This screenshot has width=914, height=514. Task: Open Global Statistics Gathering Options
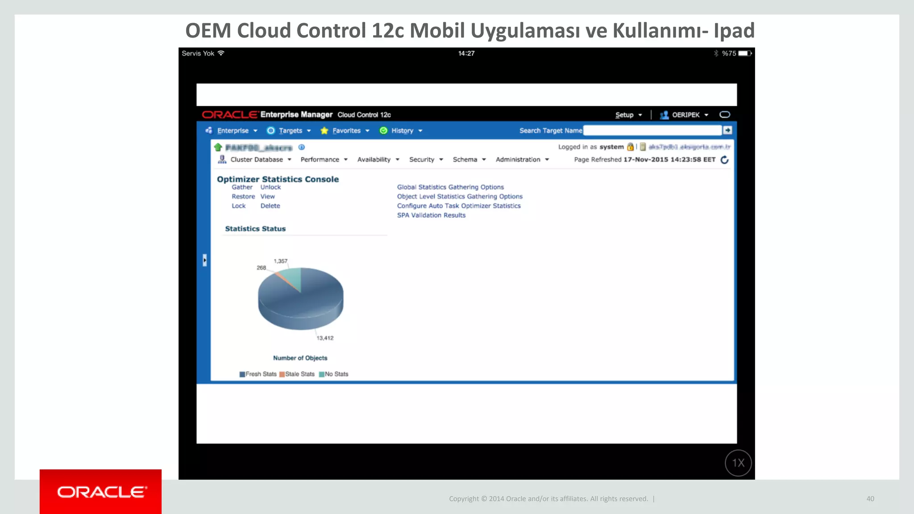tap(450, 187)
